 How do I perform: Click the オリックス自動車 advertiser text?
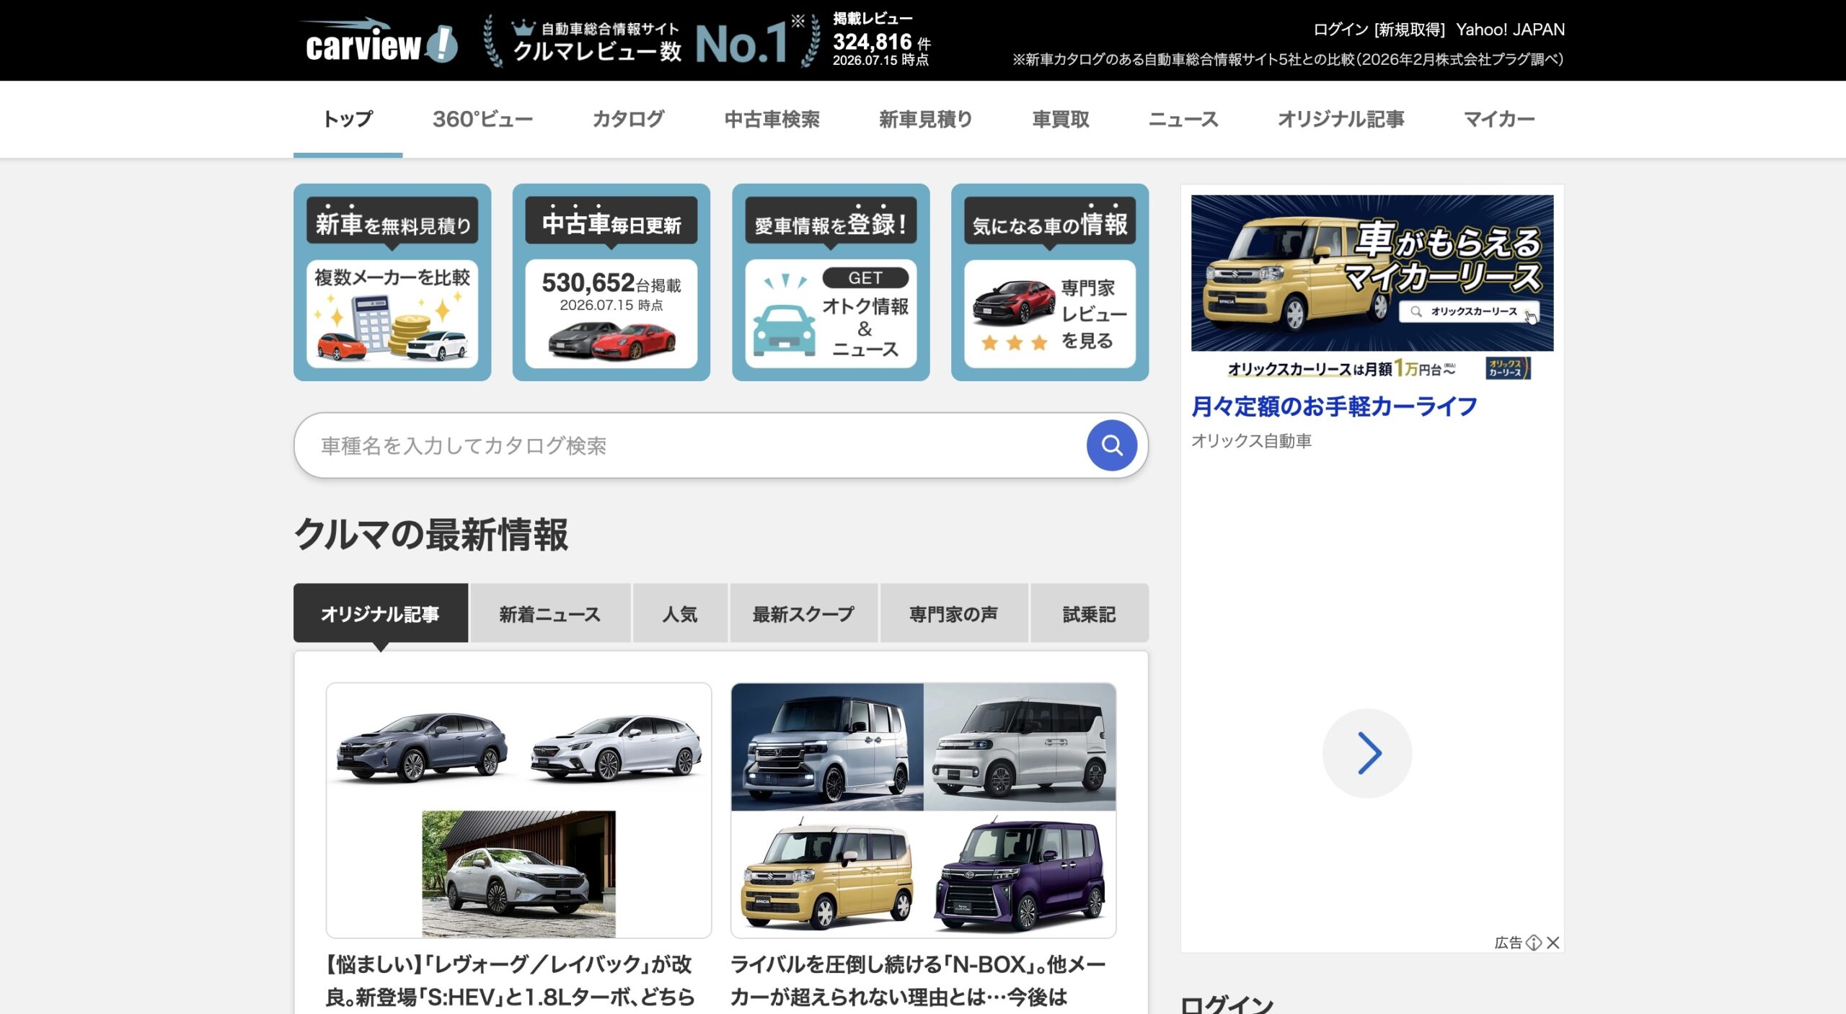[1251, 441]
